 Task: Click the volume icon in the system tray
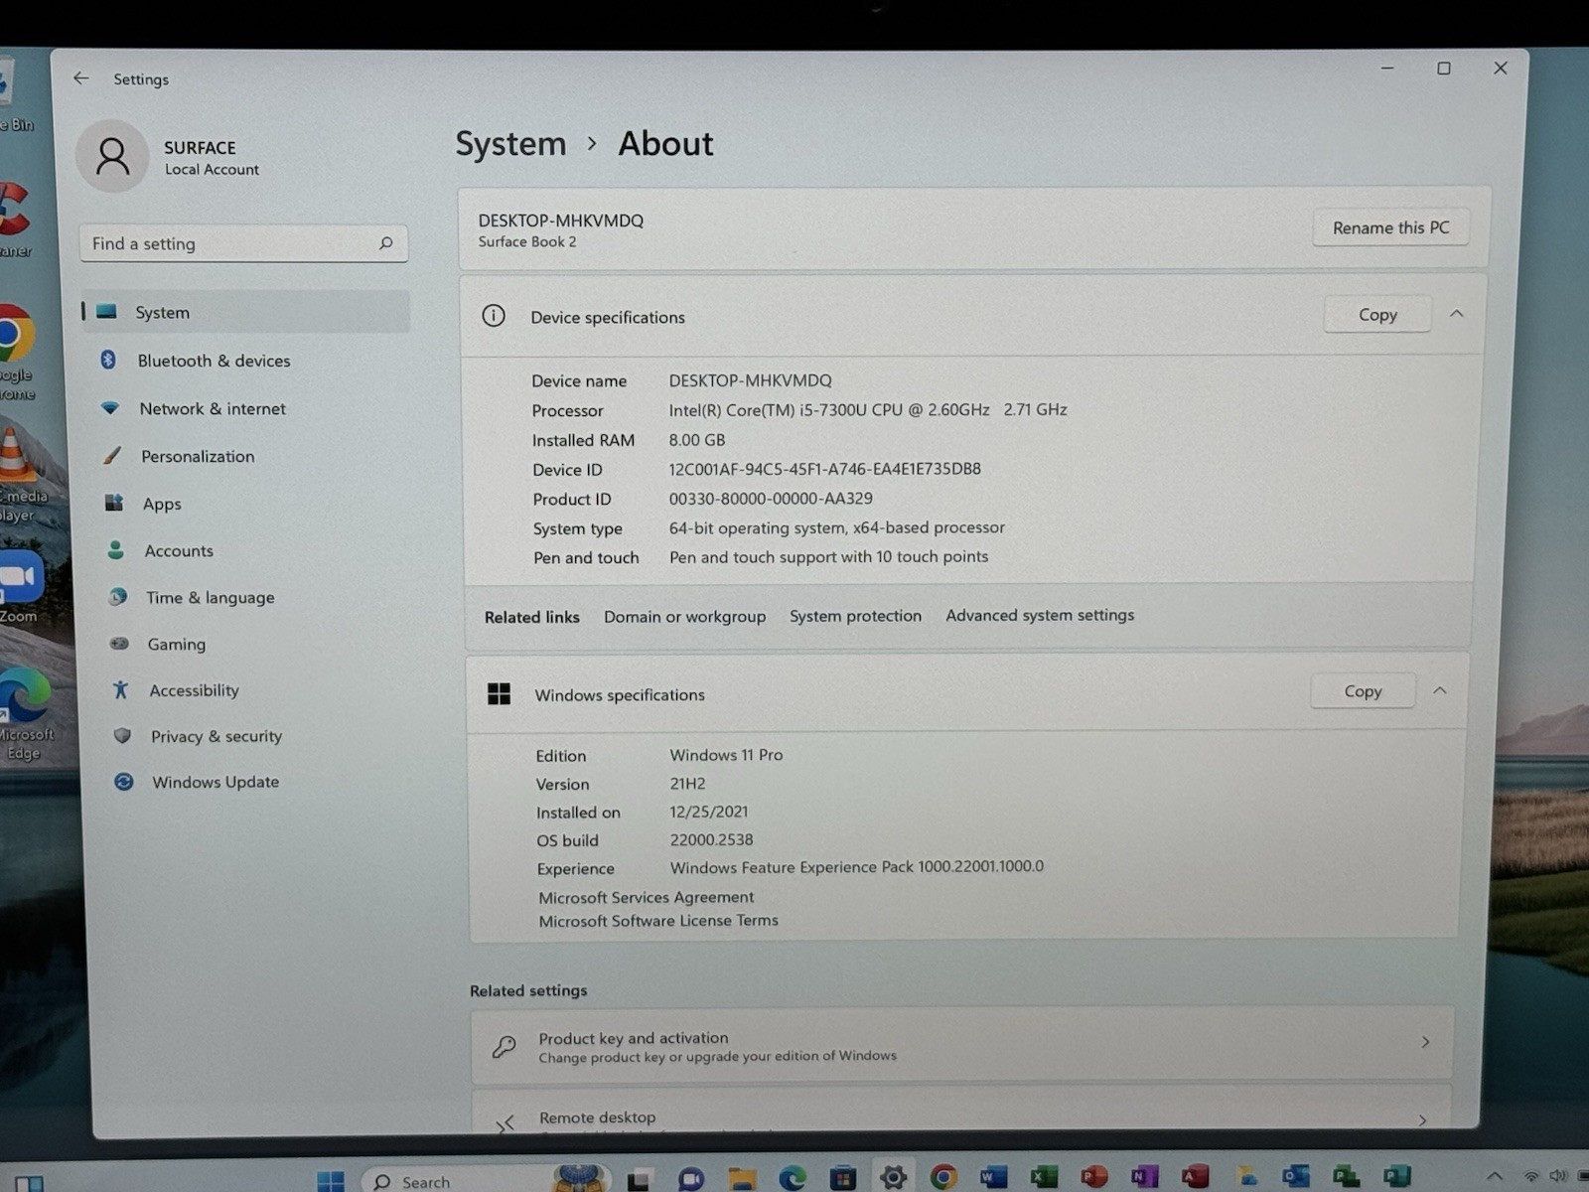coord(1557,1176)
